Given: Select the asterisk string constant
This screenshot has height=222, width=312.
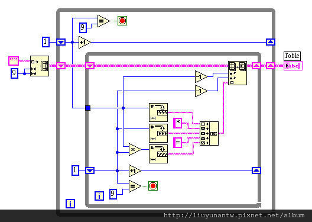Looking at the screenshot, I should 177,123.
